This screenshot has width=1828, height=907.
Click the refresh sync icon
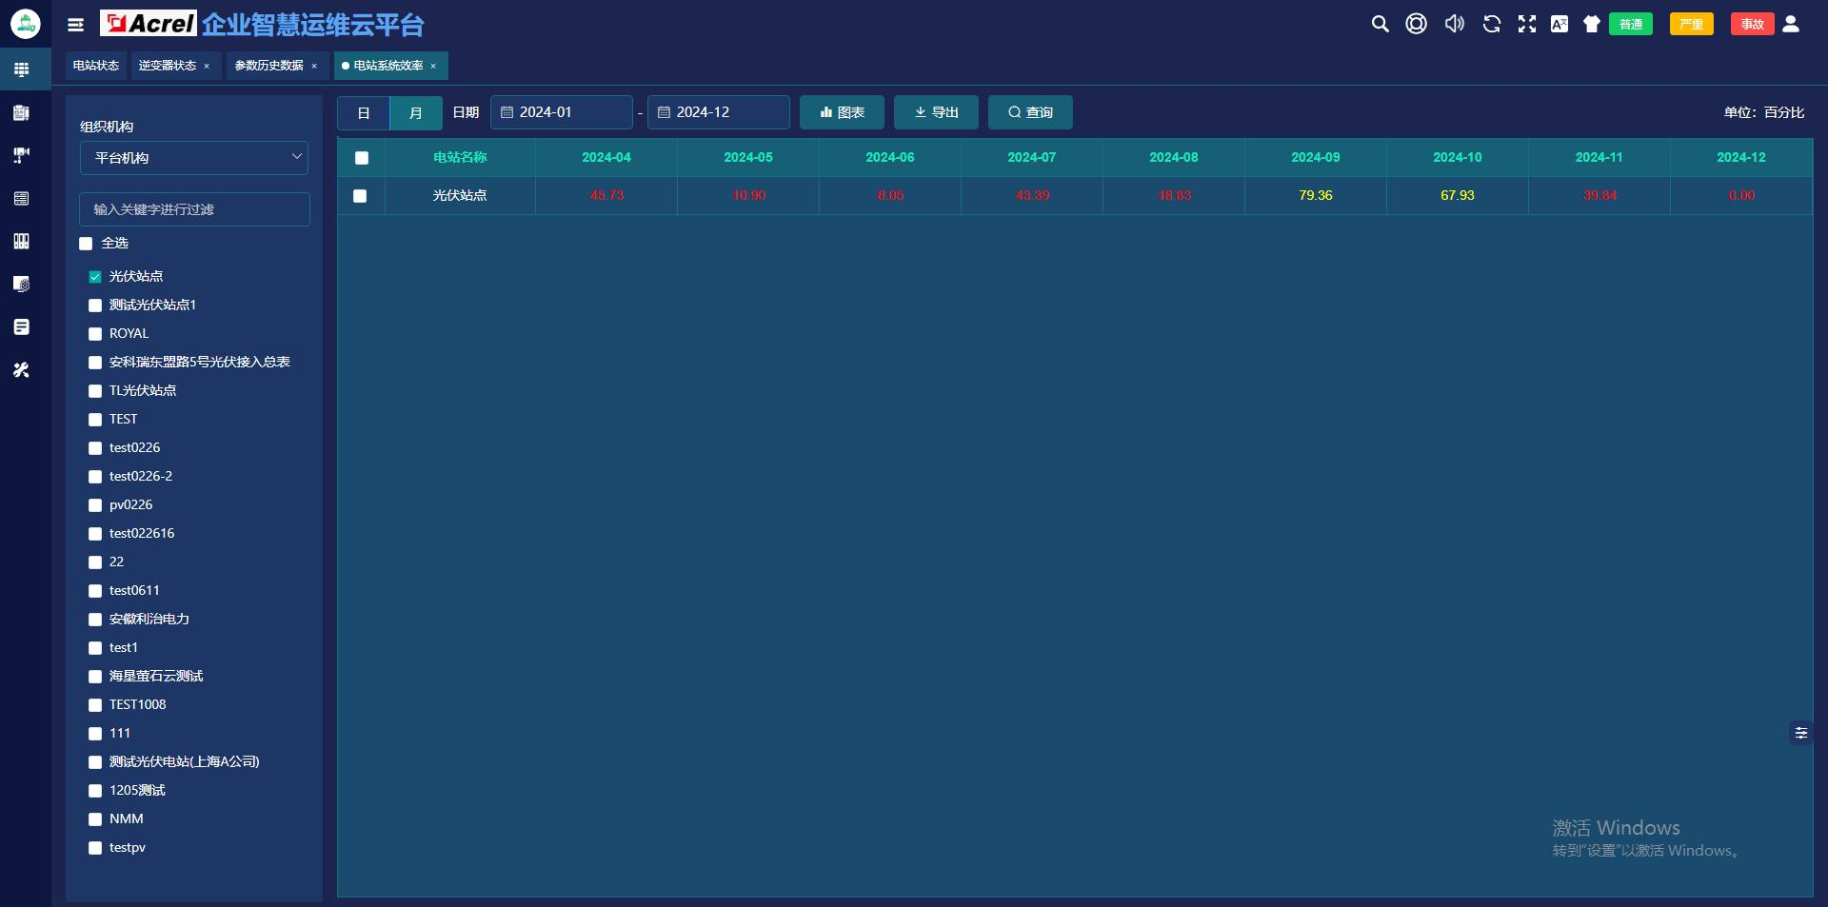pos(1492,24)
